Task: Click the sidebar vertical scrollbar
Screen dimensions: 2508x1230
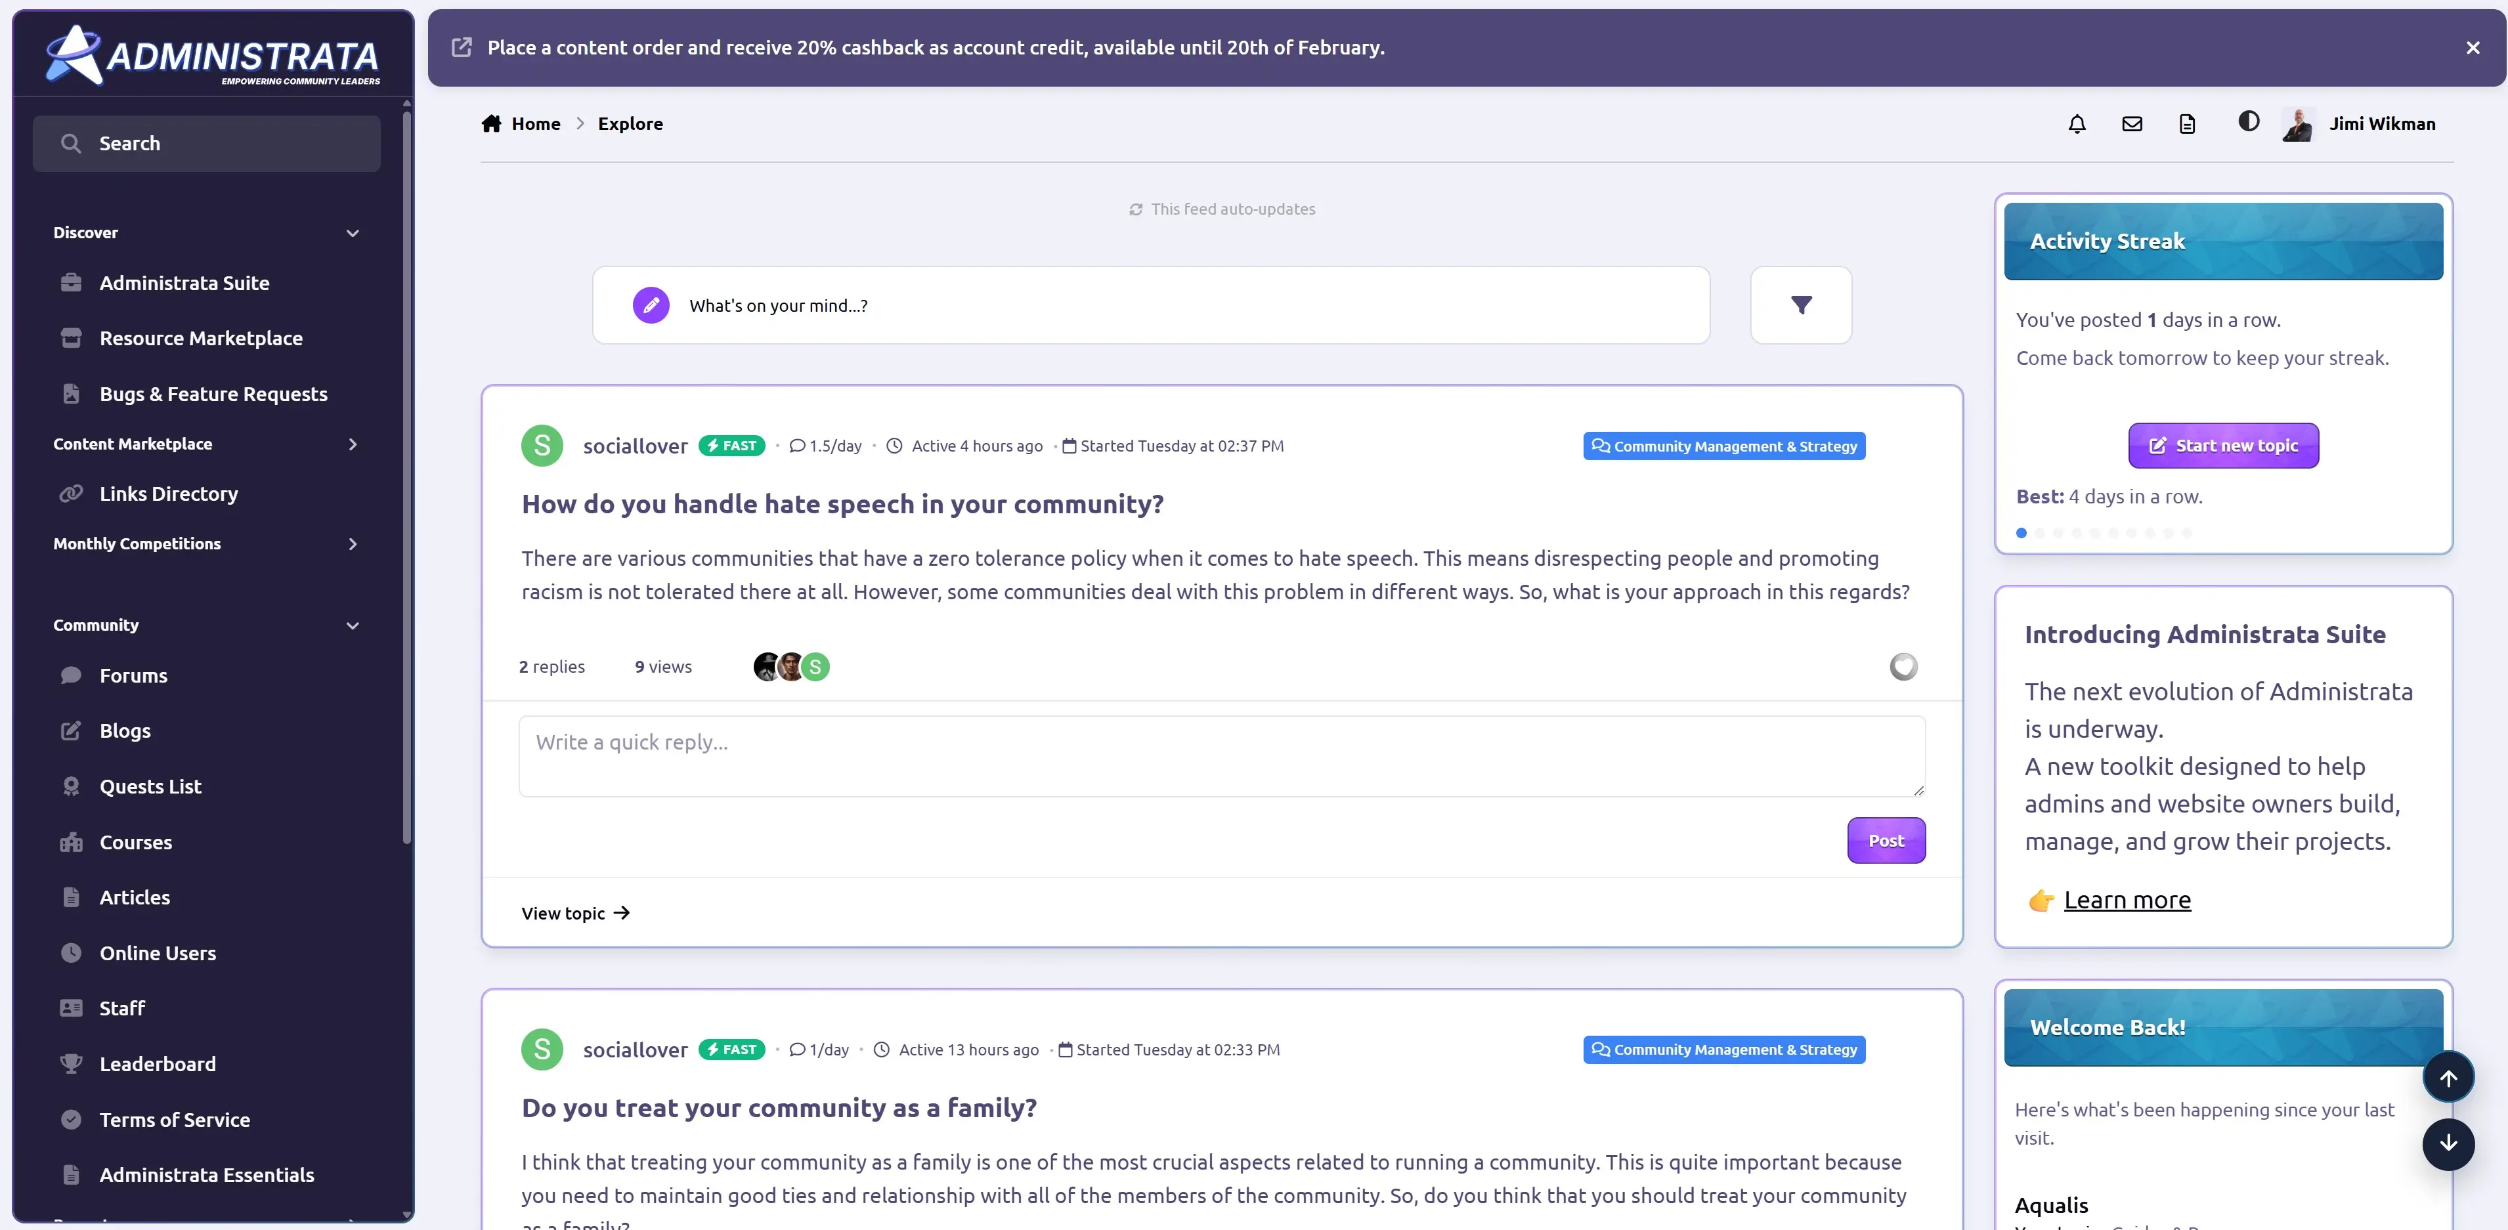Action: point(407,477)
